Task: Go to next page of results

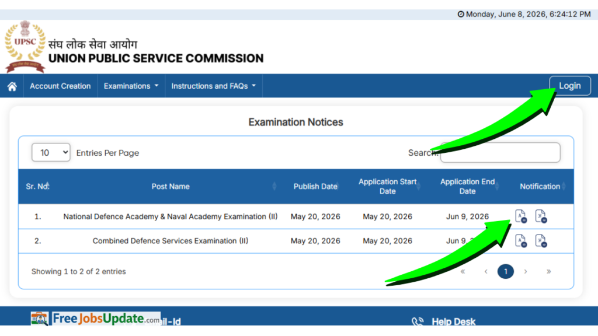Action: (x=526, y=271)
